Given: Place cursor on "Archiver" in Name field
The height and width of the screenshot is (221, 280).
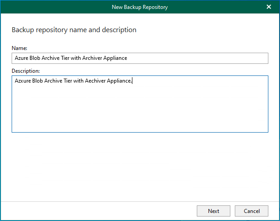Looking at the screenshot, I should click(92, 58).
